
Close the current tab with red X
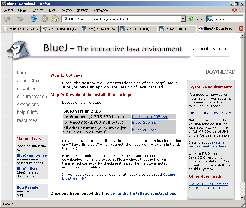tap(241, 28)
